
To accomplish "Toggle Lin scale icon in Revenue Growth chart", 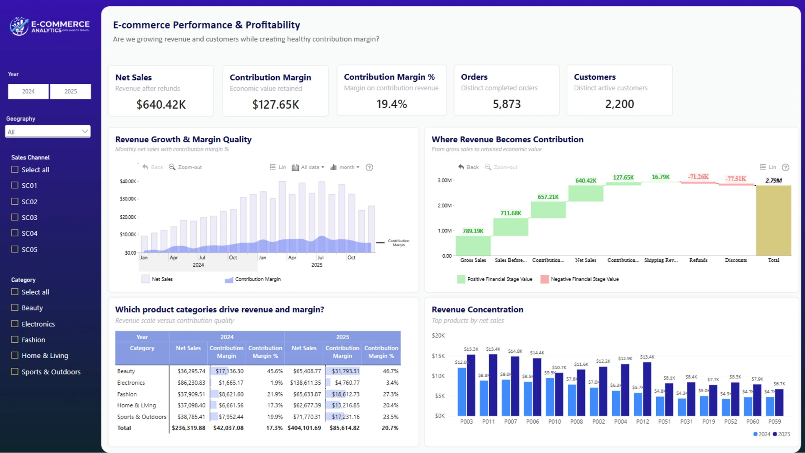I will click(273, 167).
